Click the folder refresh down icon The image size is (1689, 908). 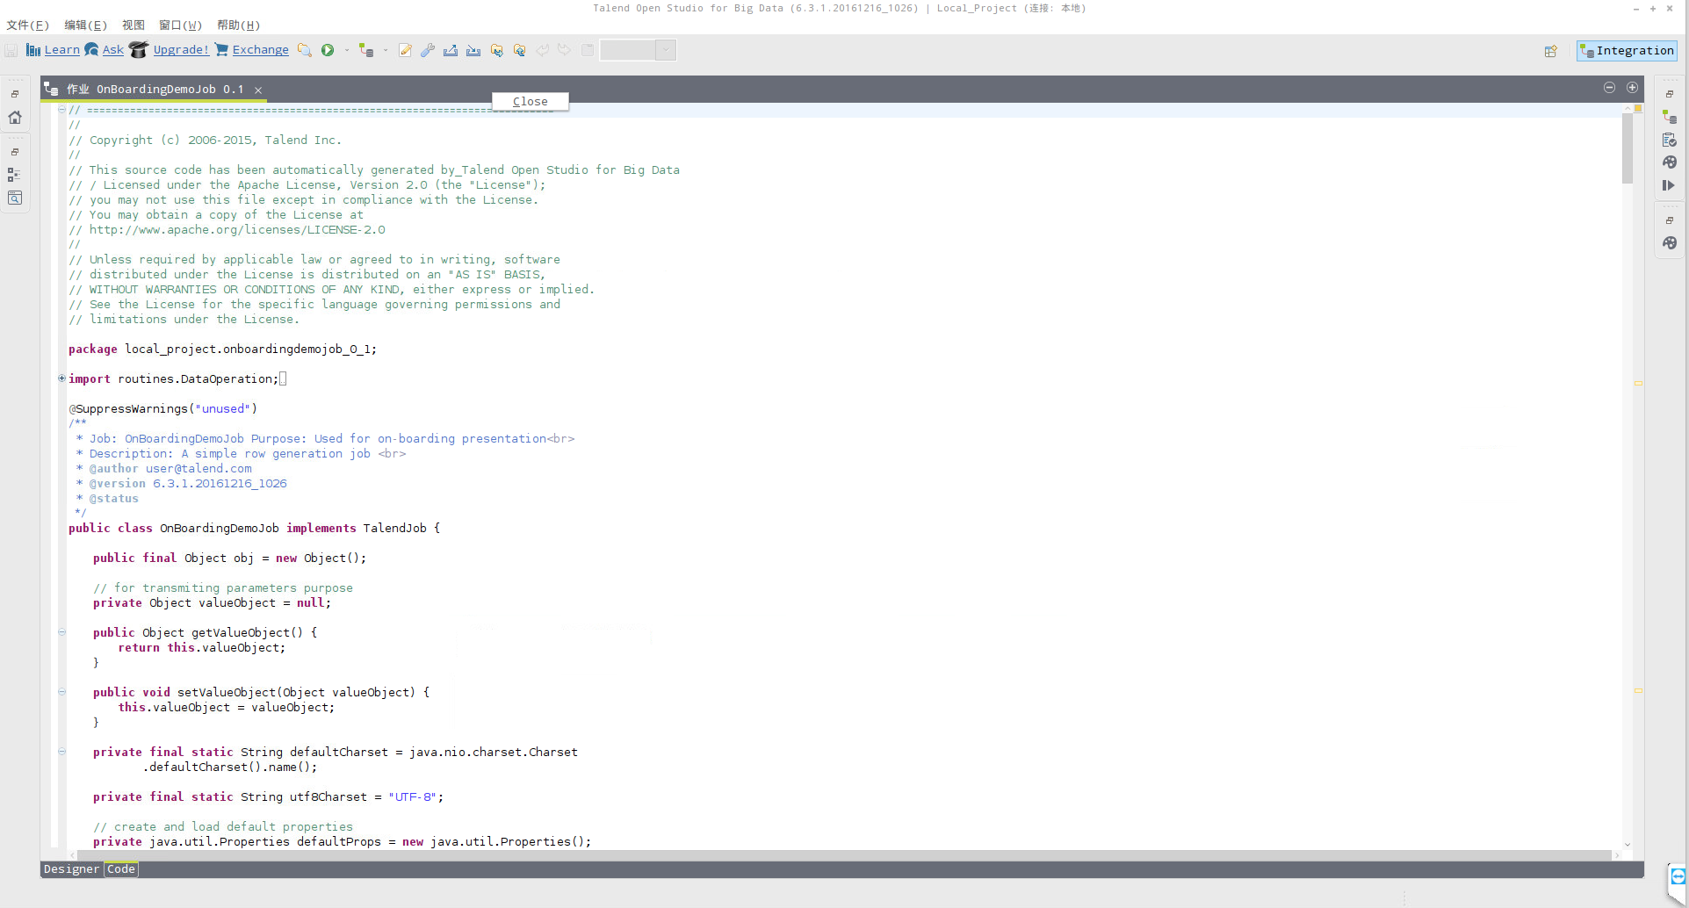click(x=497, y=50)
